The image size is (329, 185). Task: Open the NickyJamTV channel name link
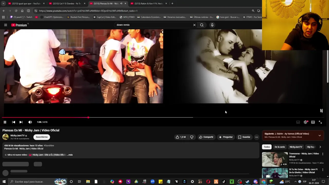point(17,135)
